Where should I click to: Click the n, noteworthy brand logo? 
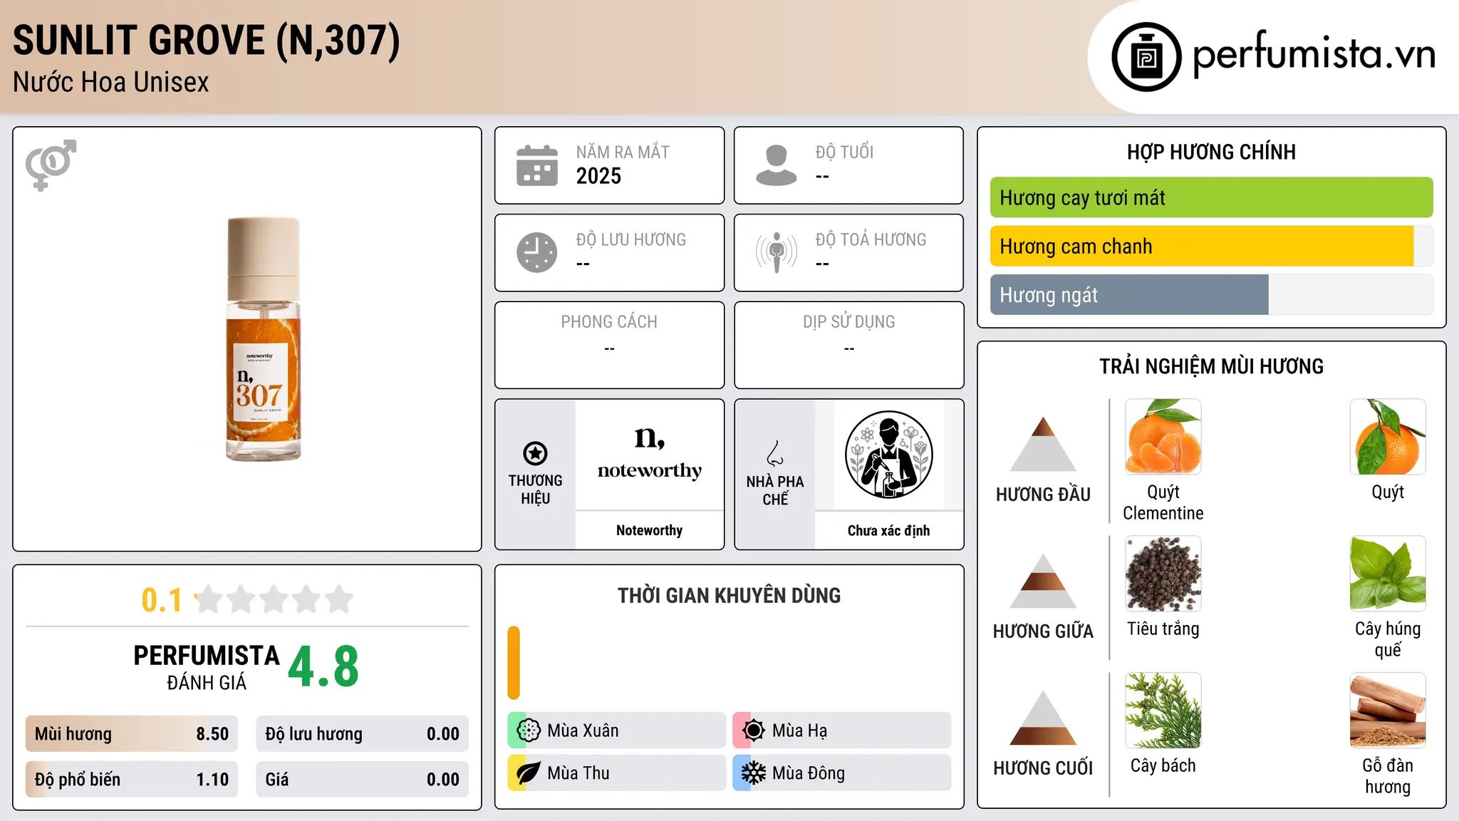650,453
